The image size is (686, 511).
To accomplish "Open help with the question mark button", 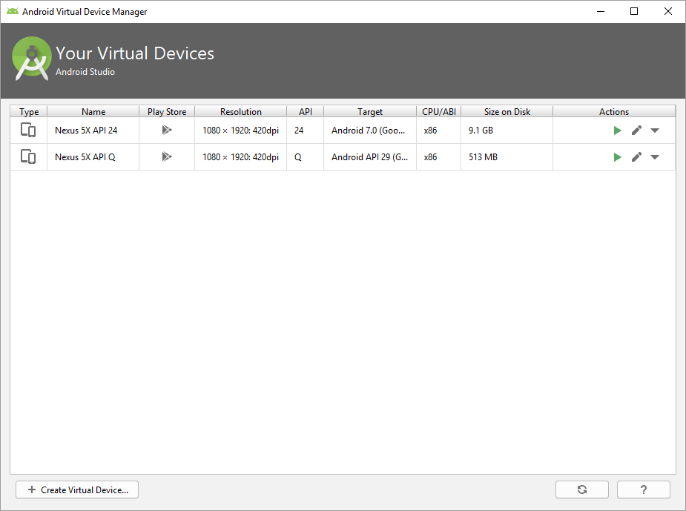I will pyautogui.click(x=644, y=489).
